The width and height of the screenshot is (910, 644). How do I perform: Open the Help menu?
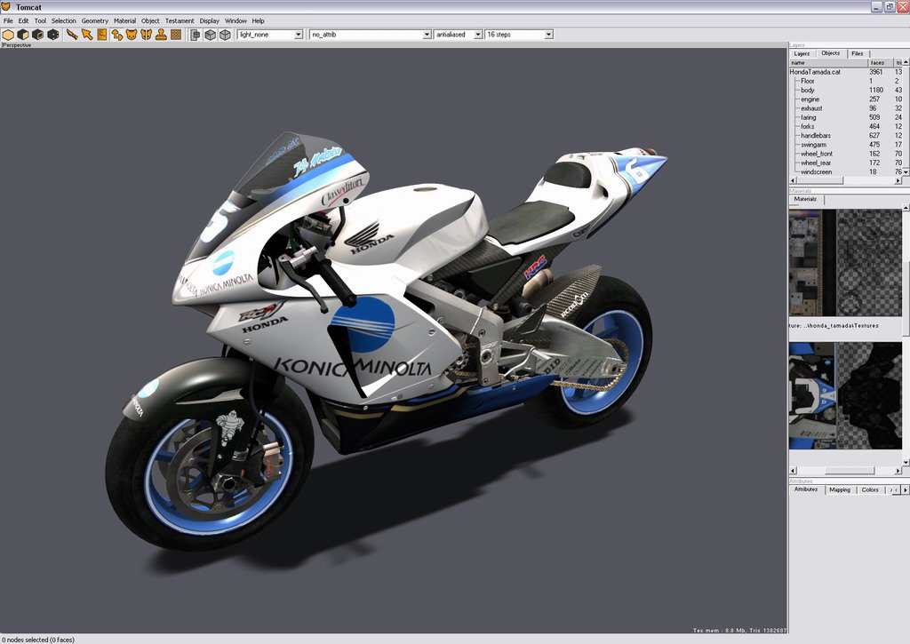[259, 21]
